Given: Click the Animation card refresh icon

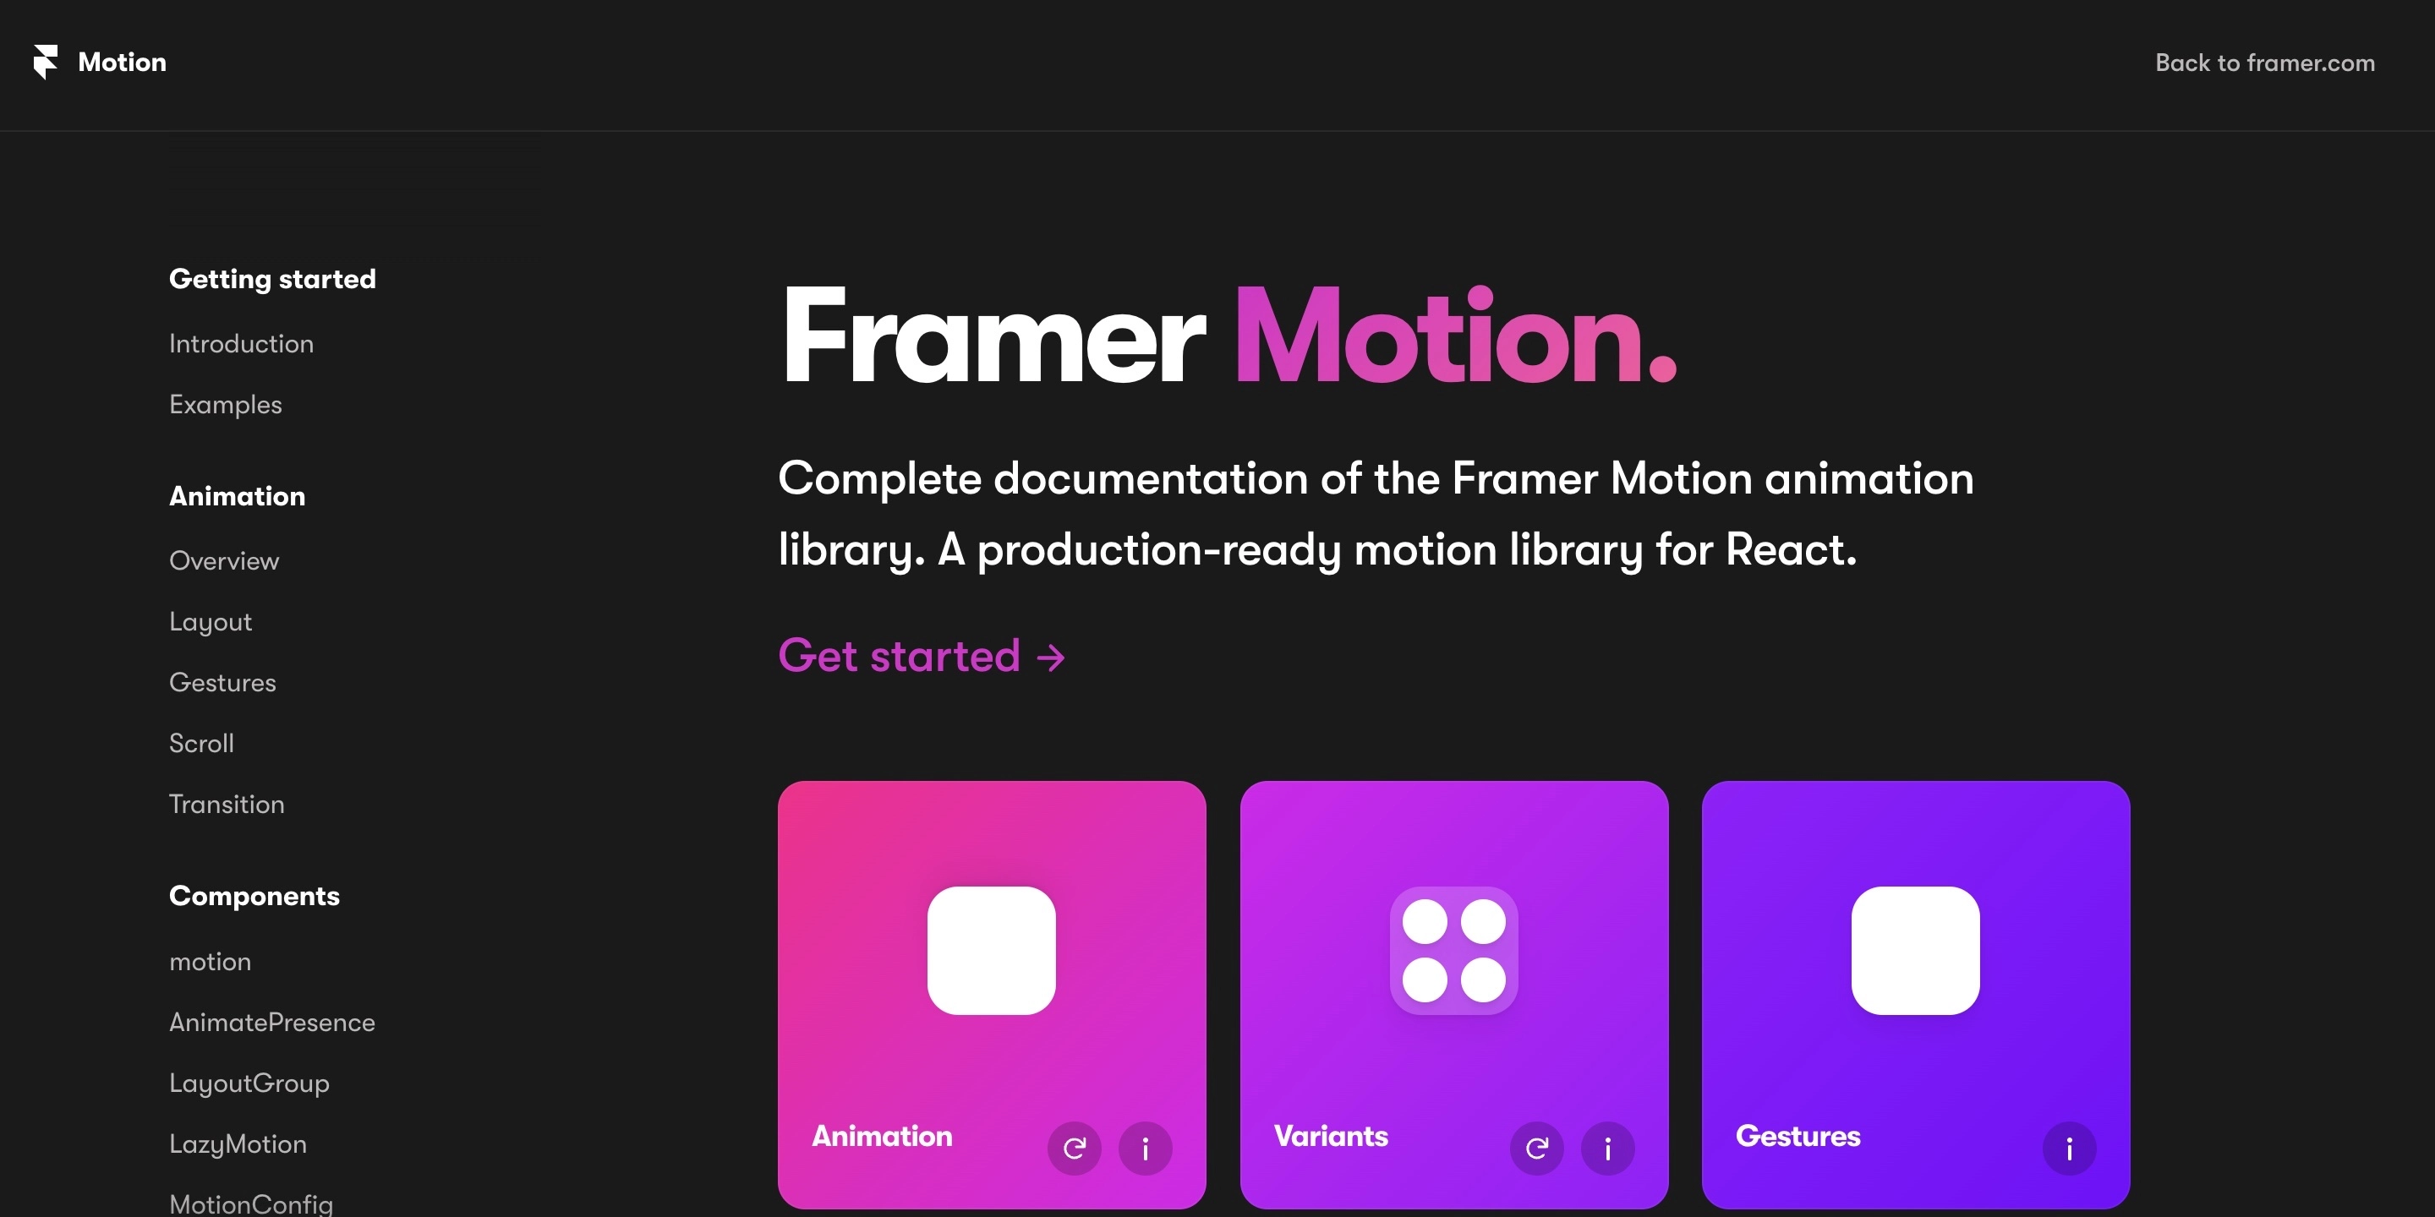Looking at the screenshot, I should coord(1075,1149).
